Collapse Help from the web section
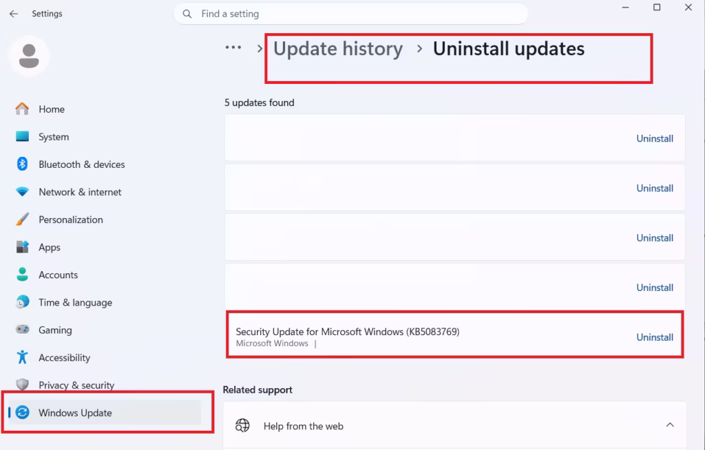Screen dimensions: 705x450 coord(670,425)
